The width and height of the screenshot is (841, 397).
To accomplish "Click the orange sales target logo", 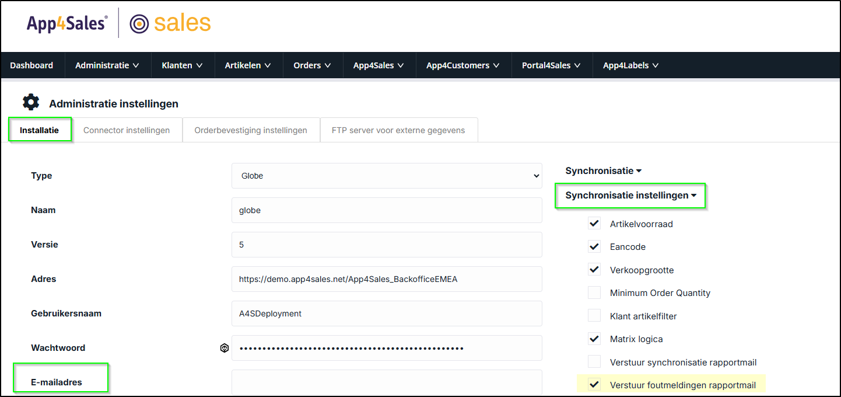I will point(170,23).
